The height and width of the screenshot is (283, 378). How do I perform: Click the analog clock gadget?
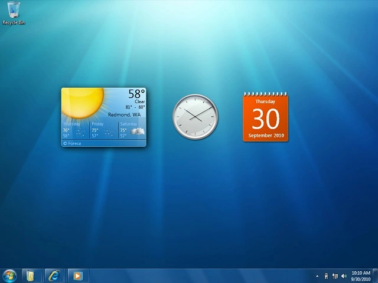pyautogui.click(x=195, y=117)
